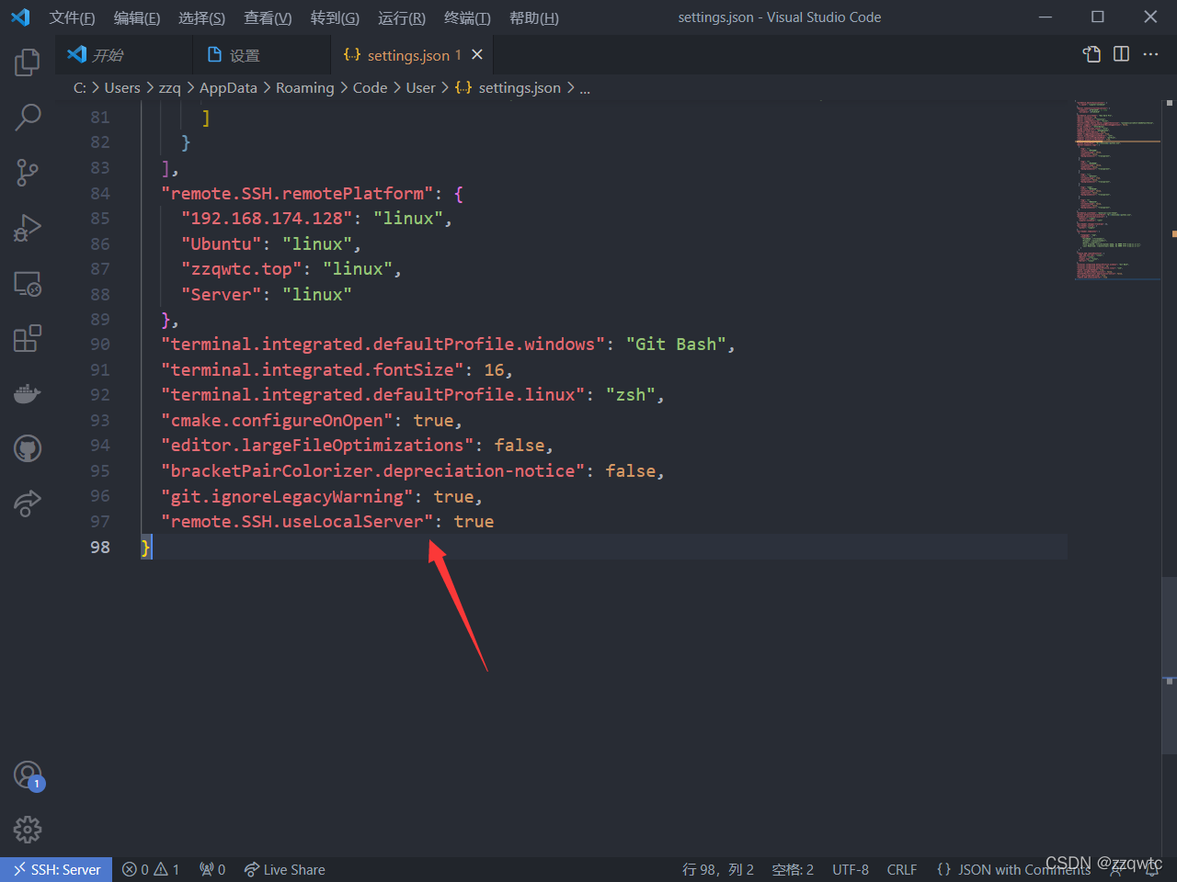Screen dimensions: 1177x882
Task: Open the 运行(R) menu
Action: [402, 17]
